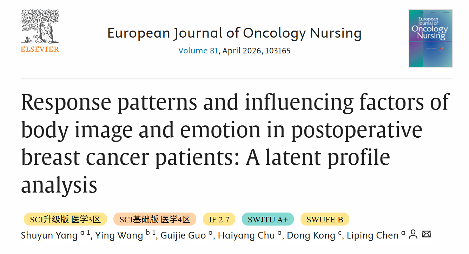Screen dimensions: 469x254
Task: Select author Guijie Guo
Action: click(183, 235)
